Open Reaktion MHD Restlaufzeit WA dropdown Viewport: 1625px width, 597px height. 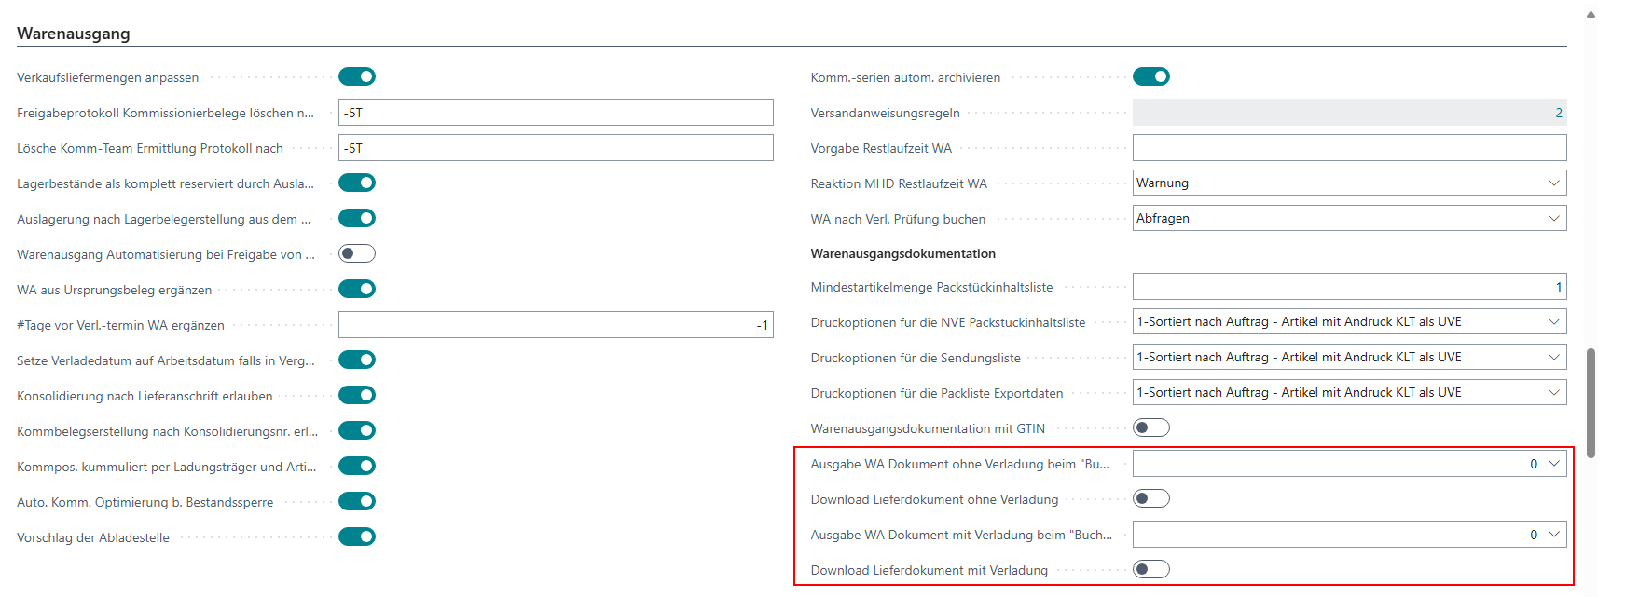(1348, 183)
